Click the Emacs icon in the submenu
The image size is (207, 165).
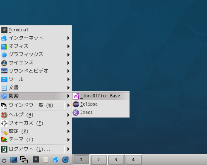[x=76, y=113]
